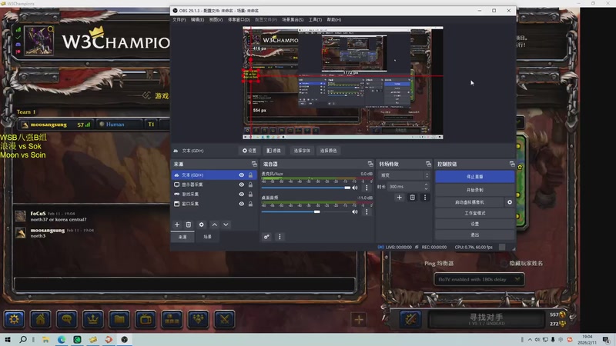Toggle 隐藏玩家姓名 checkbox in W3Champions
The image size is (616, 346).
504,263
